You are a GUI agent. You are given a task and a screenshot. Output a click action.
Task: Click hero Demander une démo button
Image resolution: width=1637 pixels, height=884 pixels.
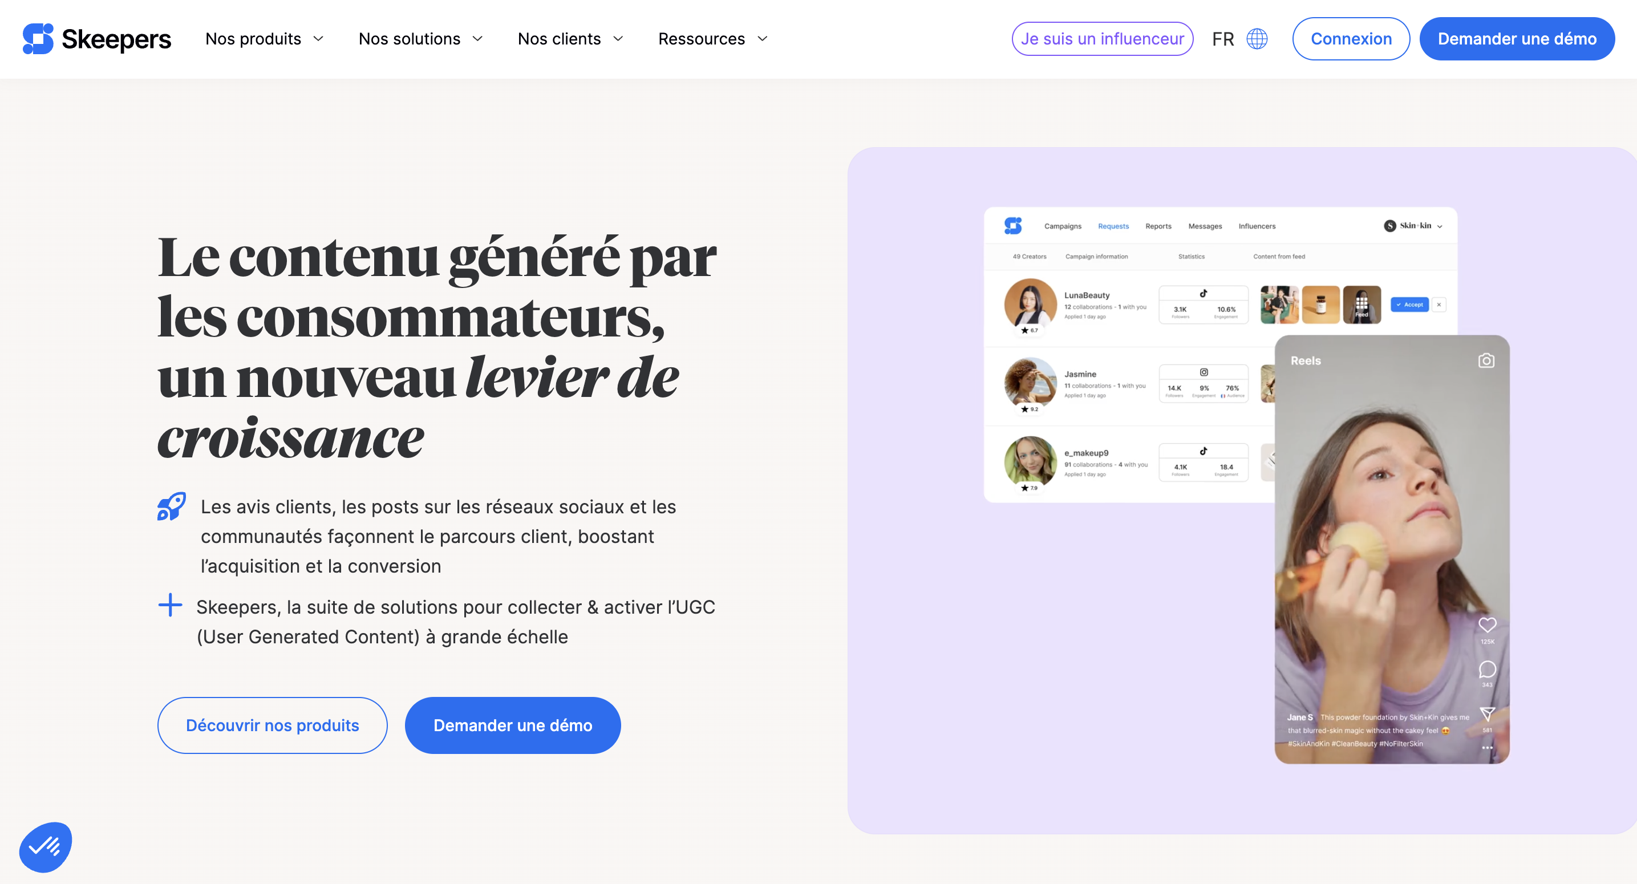pyautogui.click(x=512, y=725)
